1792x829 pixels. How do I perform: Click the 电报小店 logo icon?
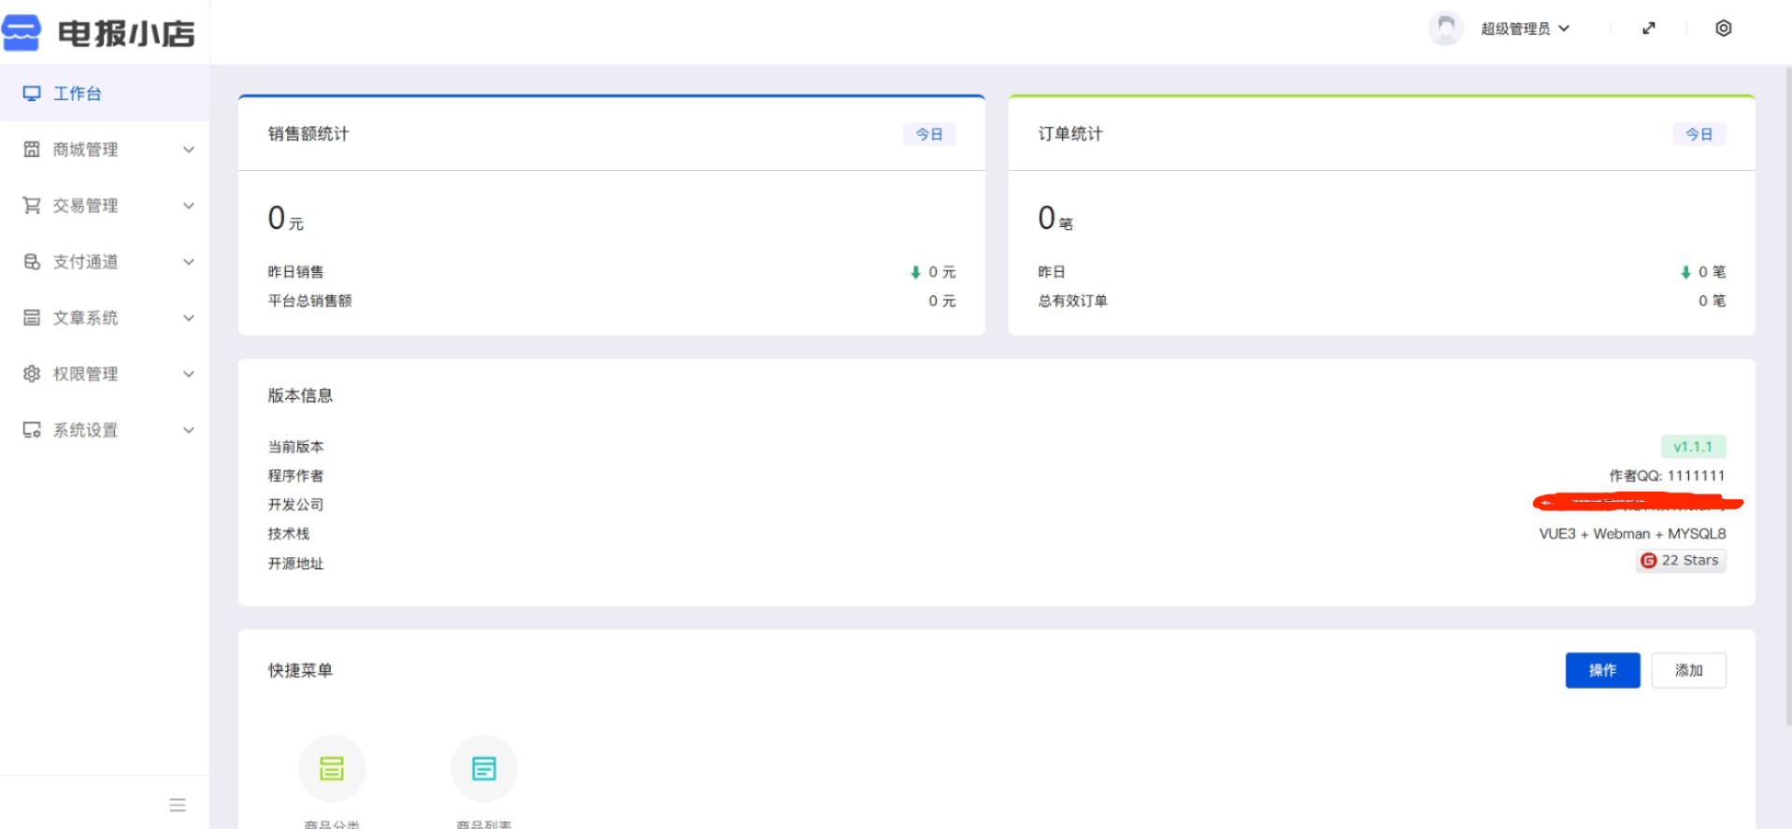coord(22,33)
